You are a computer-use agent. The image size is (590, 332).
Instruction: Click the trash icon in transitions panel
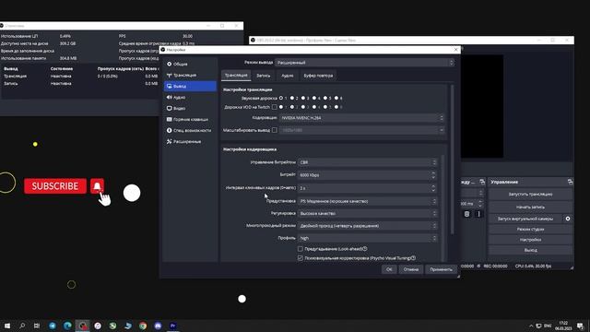point(466,214)
